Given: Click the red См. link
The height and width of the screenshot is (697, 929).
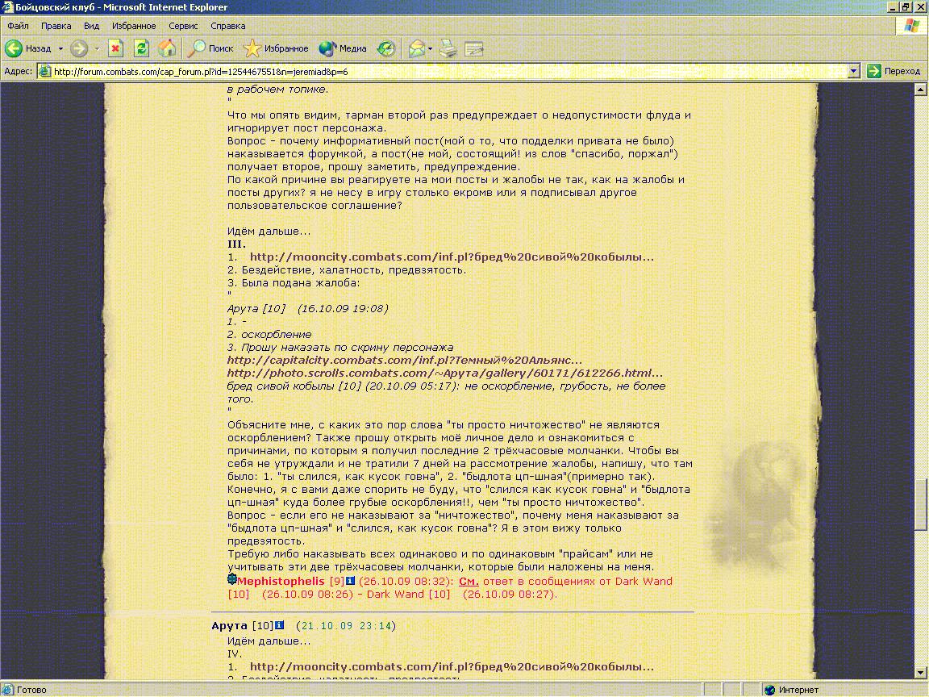Looking at the screenshot, I should (x=469, y=582).
